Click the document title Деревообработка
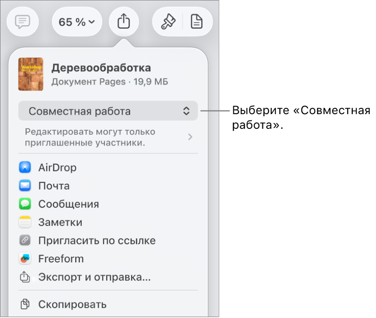This screenshot has height=318, width=376. click(101, 68)
